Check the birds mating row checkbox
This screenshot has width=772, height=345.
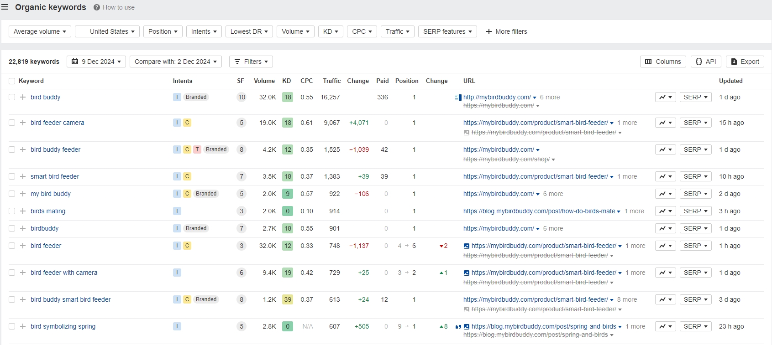(12, 211)
